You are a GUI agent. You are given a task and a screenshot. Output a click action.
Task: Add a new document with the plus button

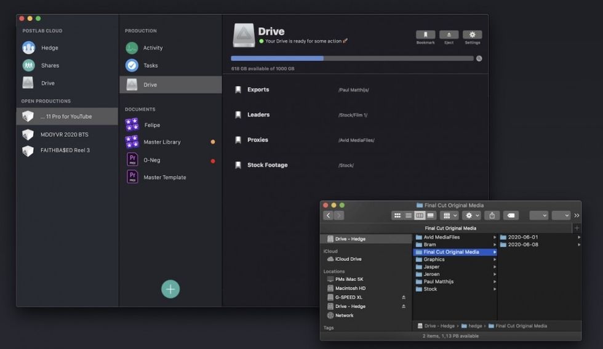pyautogui.click(x=170, y=289)
